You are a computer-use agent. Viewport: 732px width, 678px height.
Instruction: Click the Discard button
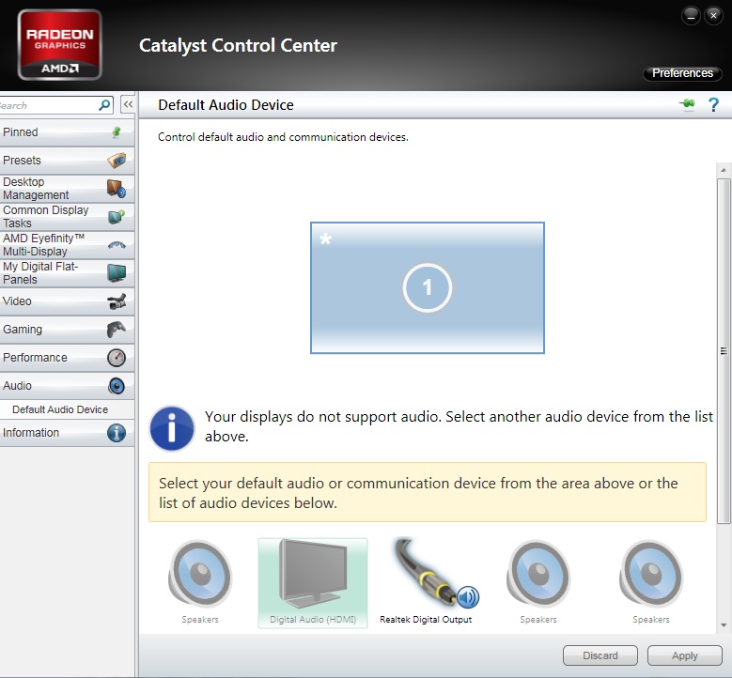click(x=600, y=655)
